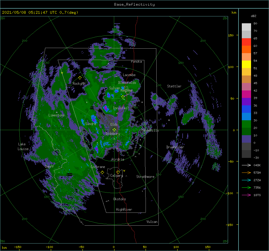Click the Innisfail city label
The width and height of the screenshot is (269, 251).
[121, 108]
